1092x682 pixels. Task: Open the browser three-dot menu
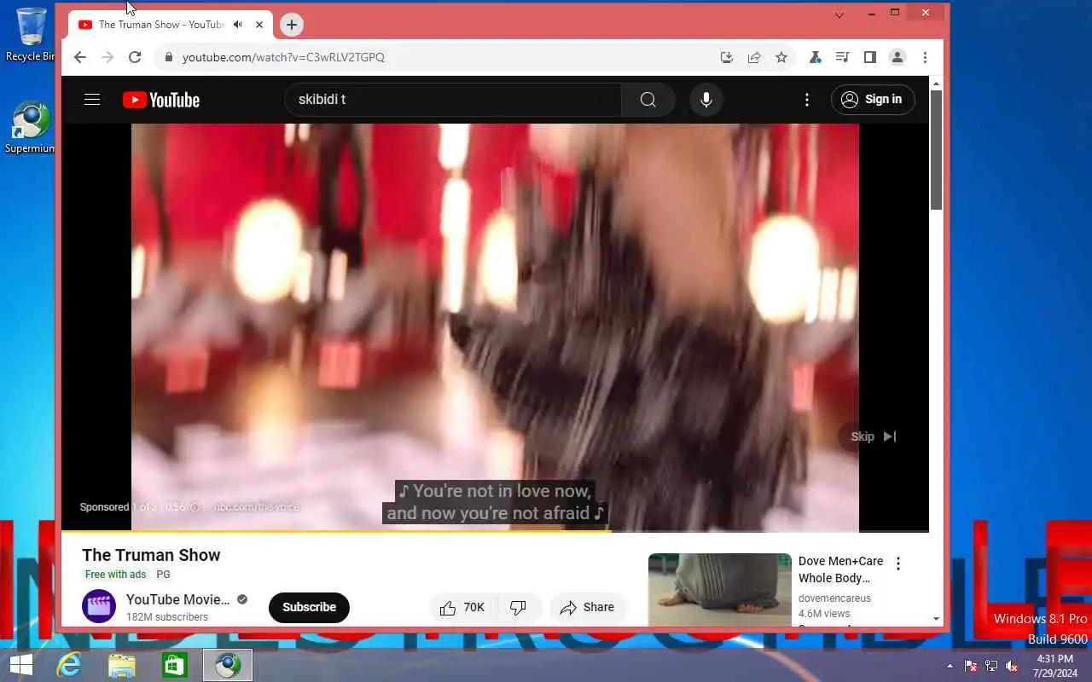pos(925,57)
